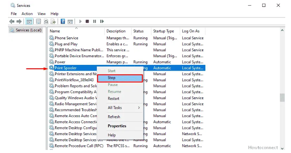The height and width of the screenshot is (153, 291).
Task: Select the Print Spooler service name
Action: pyautogui.click(x=65, y=68)
